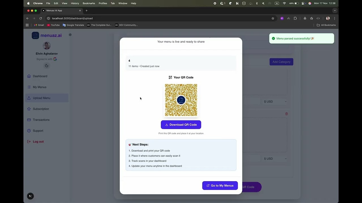Click the developer code brackets icon
The width and height of the screenshot is (362, 203).
pos(318,18)
